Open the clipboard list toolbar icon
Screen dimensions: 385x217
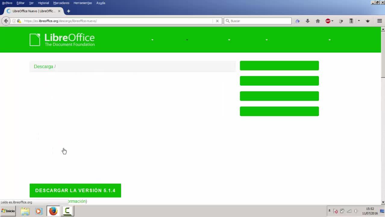tap(351, 21)
